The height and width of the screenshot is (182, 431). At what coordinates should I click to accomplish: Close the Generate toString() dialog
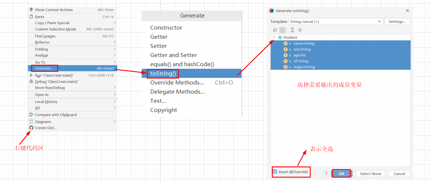point(407,11)
